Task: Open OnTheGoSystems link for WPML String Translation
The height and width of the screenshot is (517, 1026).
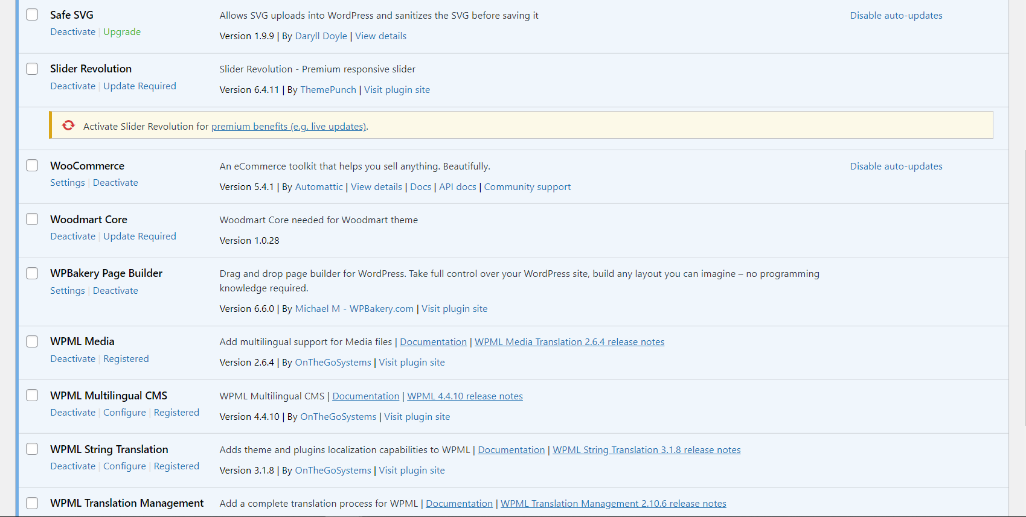Action: coord(333,471)
